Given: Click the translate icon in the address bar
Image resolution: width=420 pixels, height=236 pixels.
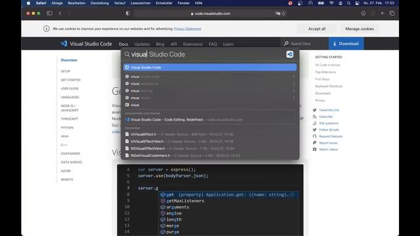Looking at the screenshot, I should click(x=278, y=13).
